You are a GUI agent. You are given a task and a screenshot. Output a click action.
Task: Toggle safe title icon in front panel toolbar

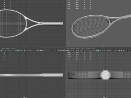pos(13,50)
